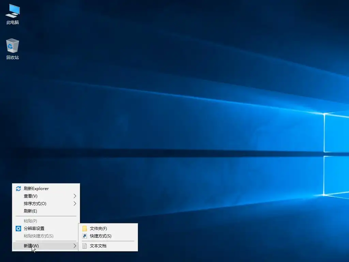Click the 此电脑 icon label text
Screen dimensions: 349x262
point(13,23)
